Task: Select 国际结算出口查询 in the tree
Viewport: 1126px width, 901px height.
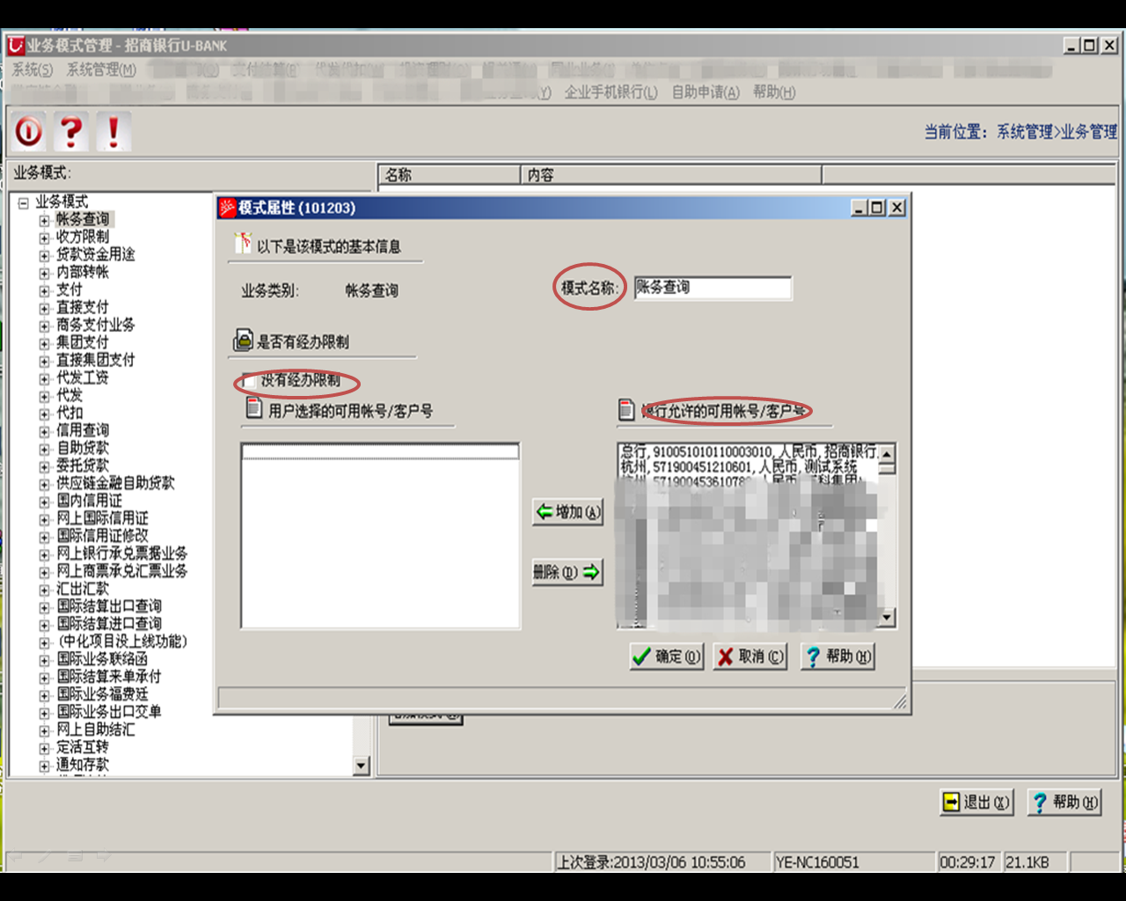Action: [109, 606]
